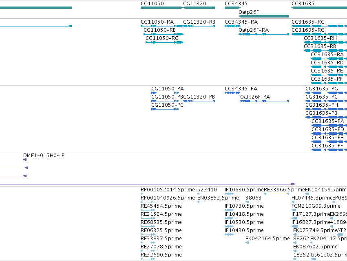Click EST RP001052014.5prime

(x=141, y=194)
